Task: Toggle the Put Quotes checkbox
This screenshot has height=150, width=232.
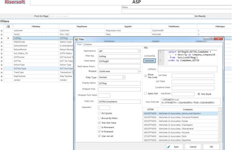Action: 99,113
